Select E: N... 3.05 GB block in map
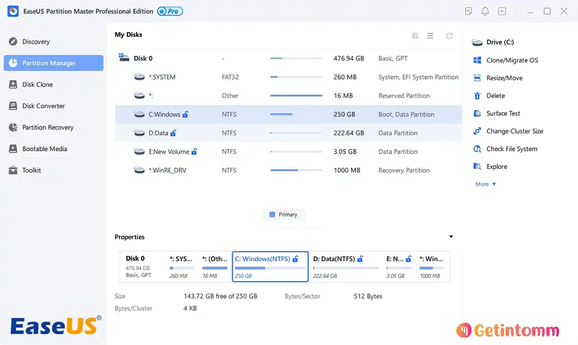The image size is (578, 345). point(399,266)
